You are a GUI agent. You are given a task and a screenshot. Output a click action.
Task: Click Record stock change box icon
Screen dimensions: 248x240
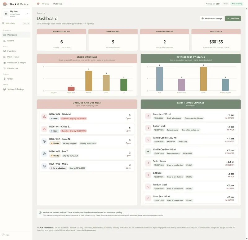point(203,19)
